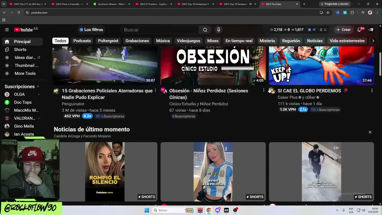Screen dimensions: 382x215
Task: Open options for Obsesión video
Action: pyautogui.click(x=264, y=90)
